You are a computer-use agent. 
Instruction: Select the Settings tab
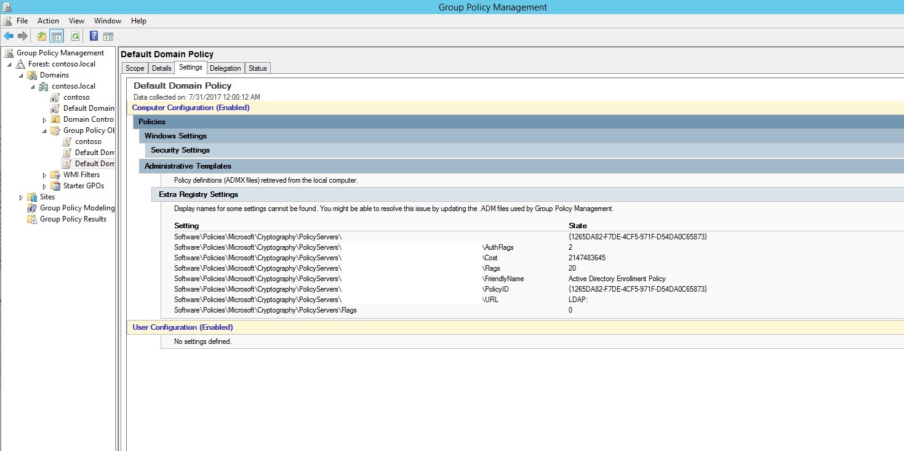191,67
